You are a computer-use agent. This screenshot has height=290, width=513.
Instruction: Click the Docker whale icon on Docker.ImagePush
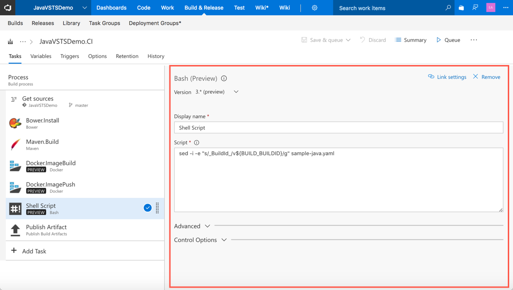click(x=15, y=187)
